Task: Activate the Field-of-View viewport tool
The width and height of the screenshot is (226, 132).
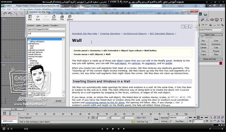Action: pos(211,121)
